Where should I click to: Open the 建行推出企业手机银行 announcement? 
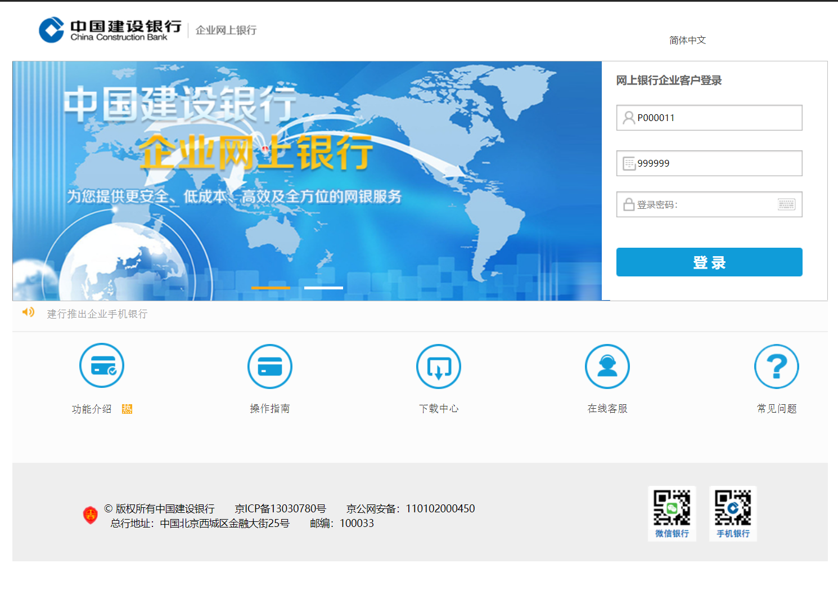pos(97,314)
